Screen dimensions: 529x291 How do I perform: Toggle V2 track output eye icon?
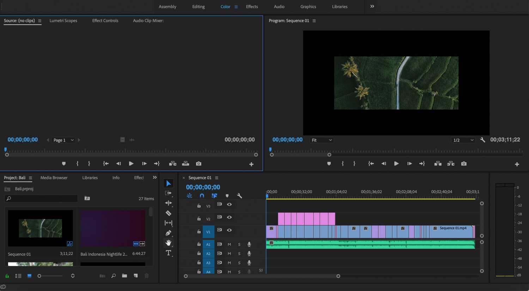(x=229, y=217)
